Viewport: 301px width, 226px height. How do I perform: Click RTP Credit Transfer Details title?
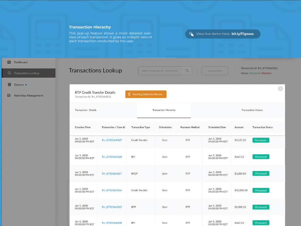(x=95, y=93)
